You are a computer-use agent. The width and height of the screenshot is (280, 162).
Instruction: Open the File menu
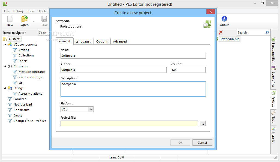pos(7,11)
